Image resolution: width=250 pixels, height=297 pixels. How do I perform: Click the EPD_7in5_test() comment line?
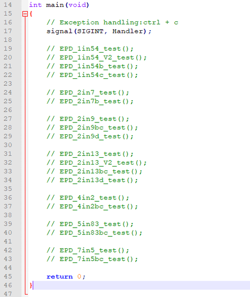(88, 250)
